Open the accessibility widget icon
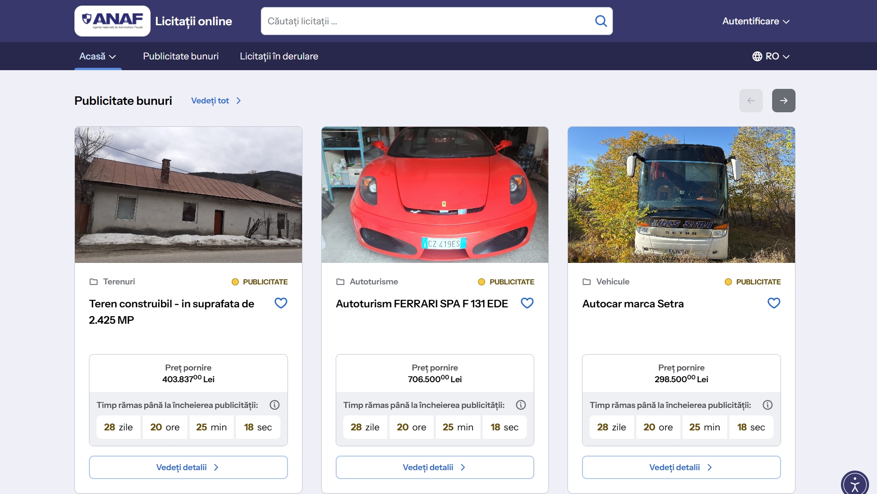The width and height of the screenshot is (877, 494). click(855, 484)
